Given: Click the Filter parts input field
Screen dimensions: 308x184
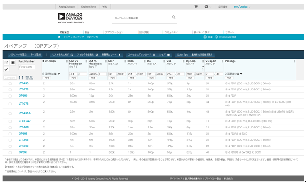Looking at the screenshot, I should tap(27, 67).
